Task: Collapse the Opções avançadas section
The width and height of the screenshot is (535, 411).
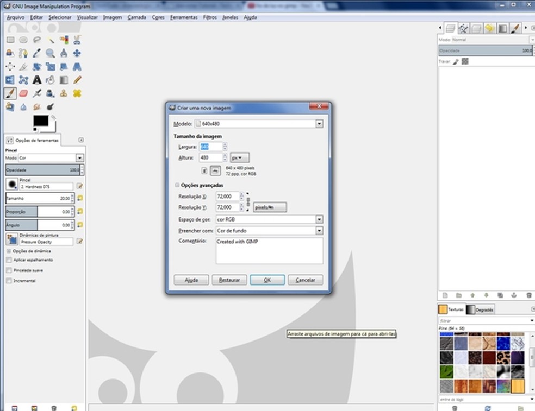Action: 177,185
